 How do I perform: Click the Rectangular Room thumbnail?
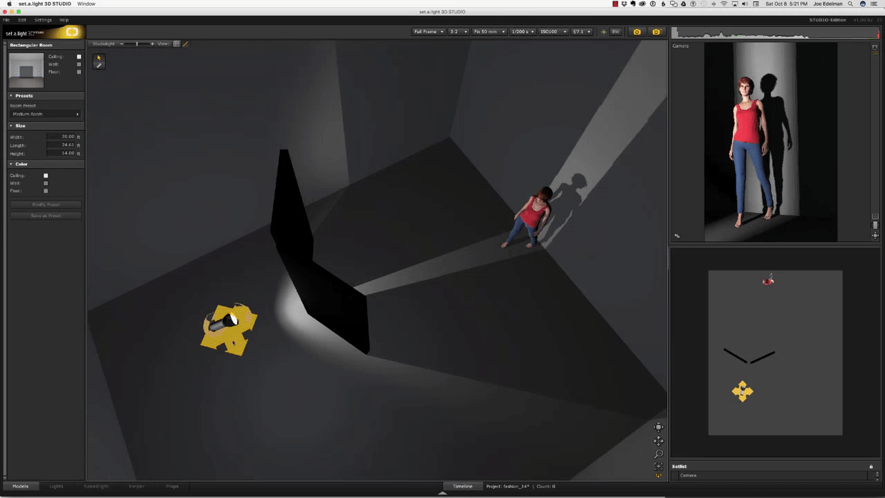tap(26, 70)
